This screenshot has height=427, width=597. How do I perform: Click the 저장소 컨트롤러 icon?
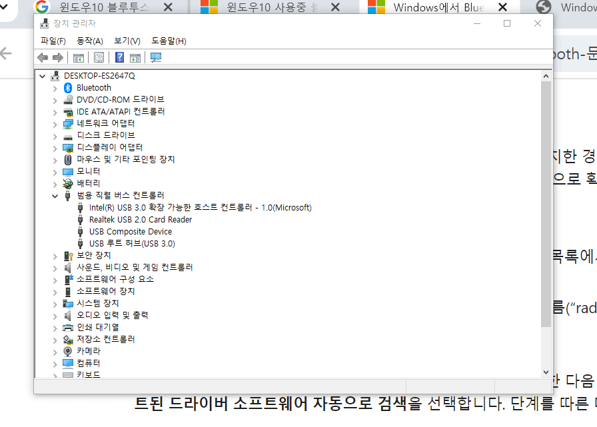[68, 340]
